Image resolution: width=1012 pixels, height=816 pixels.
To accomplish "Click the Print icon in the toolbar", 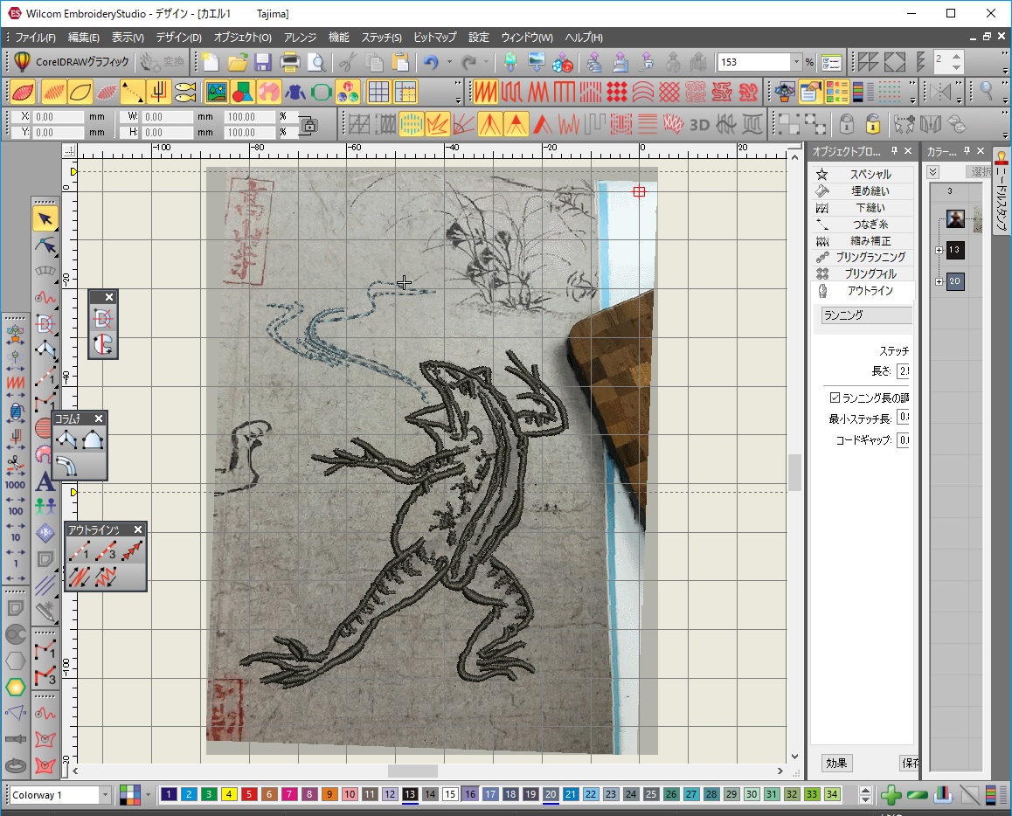I will pyautogui.click(x=290, y=62).
